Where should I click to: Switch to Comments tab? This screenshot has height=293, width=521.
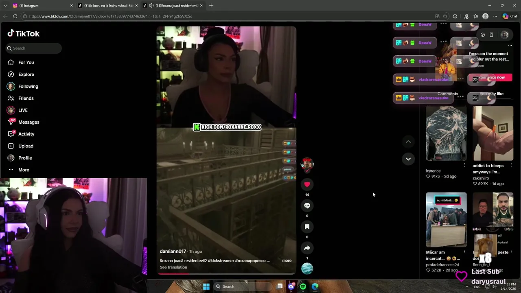pos(448,94)
